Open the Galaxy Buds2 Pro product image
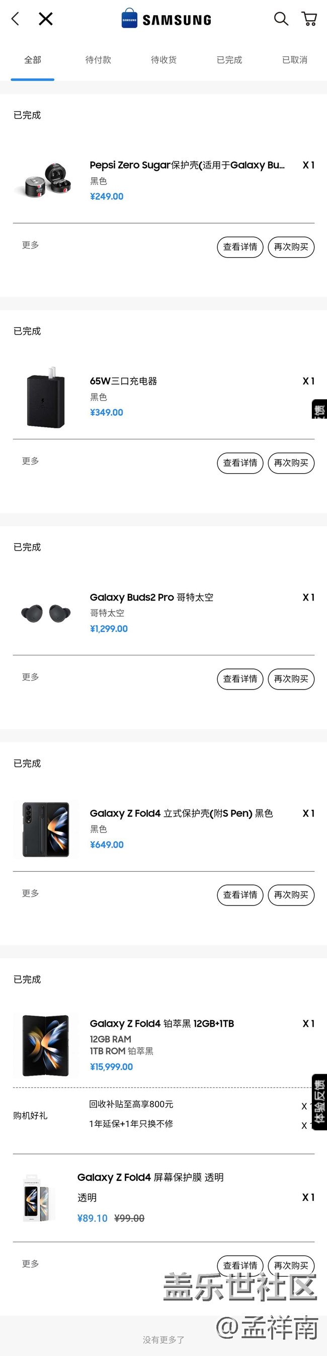This screenshot has width=327, height=1356. click(46, 613)
